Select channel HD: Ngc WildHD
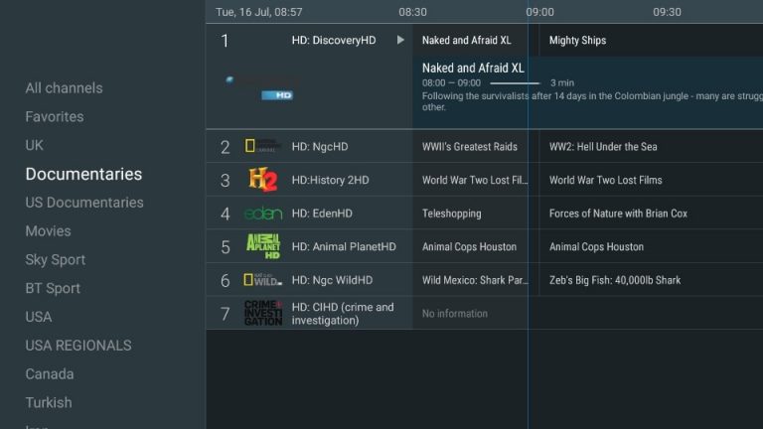This screenshot has height=429, width=763. [x=332, y=280]
